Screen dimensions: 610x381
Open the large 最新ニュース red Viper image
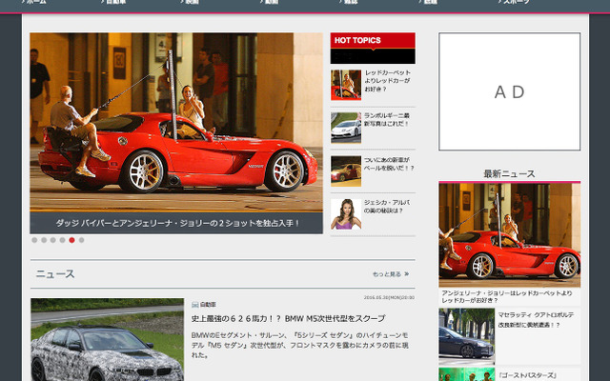(509, 235)
